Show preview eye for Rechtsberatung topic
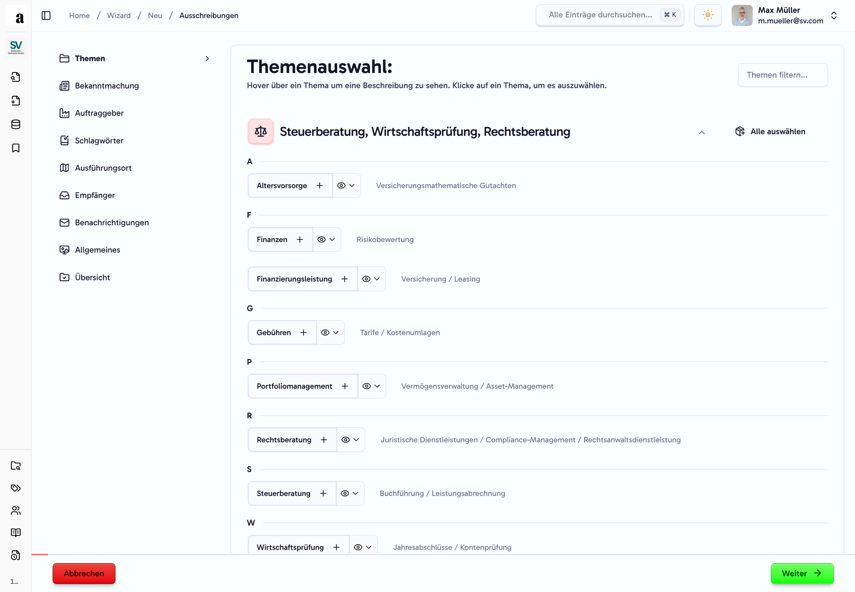 (346, 439)
